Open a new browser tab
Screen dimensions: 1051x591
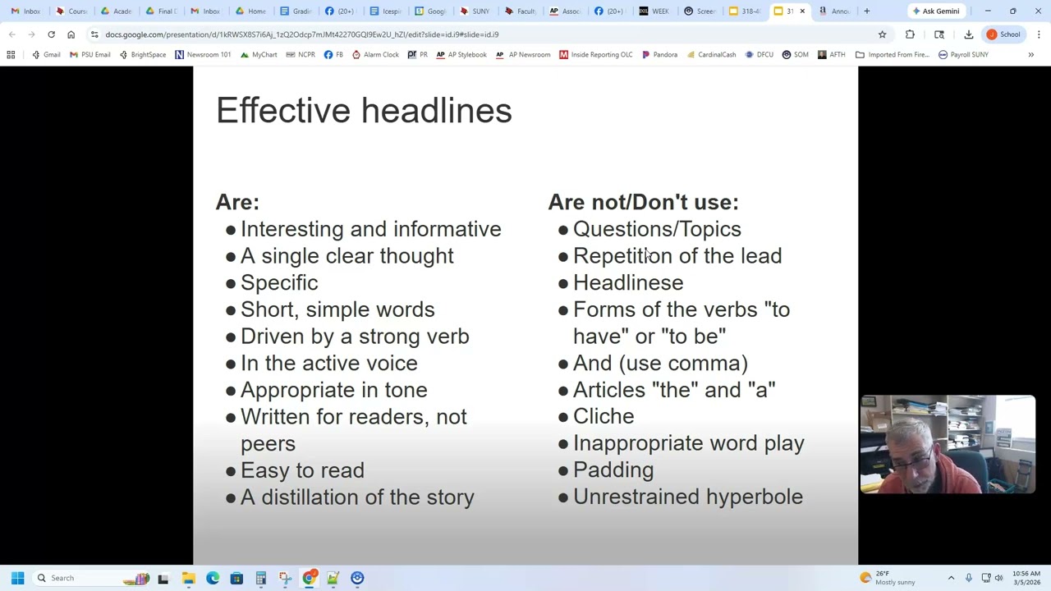pos(866,11)
